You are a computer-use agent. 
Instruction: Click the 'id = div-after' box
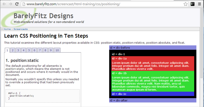click(x=152, y=100)
